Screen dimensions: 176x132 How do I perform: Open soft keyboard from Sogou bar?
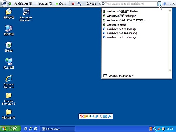tap(105, 116)
